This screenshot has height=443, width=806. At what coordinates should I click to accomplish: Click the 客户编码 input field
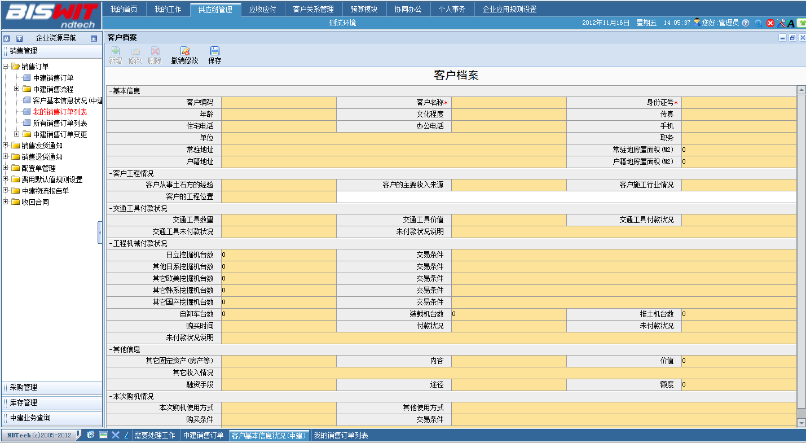click(279, 103)
